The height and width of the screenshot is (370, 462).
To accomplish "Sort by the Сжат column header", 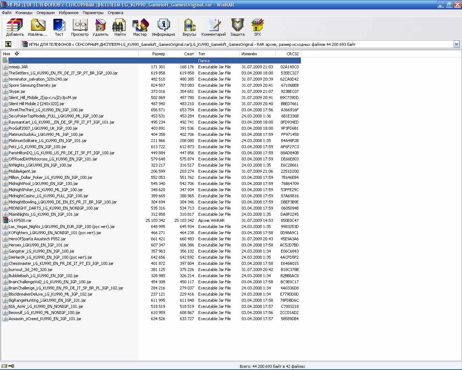I will (182, 54).
